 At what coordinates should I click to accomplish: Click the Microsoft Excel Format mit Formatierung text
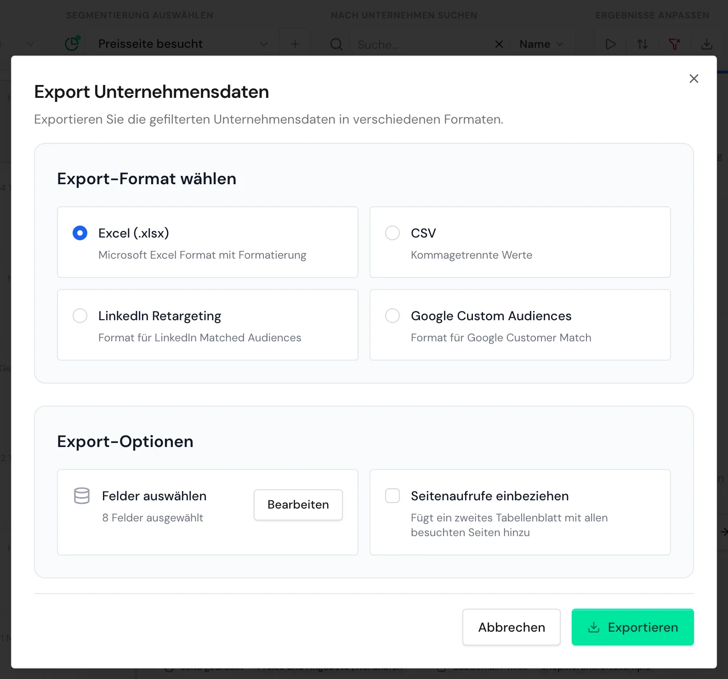click(x=202, y=255)
